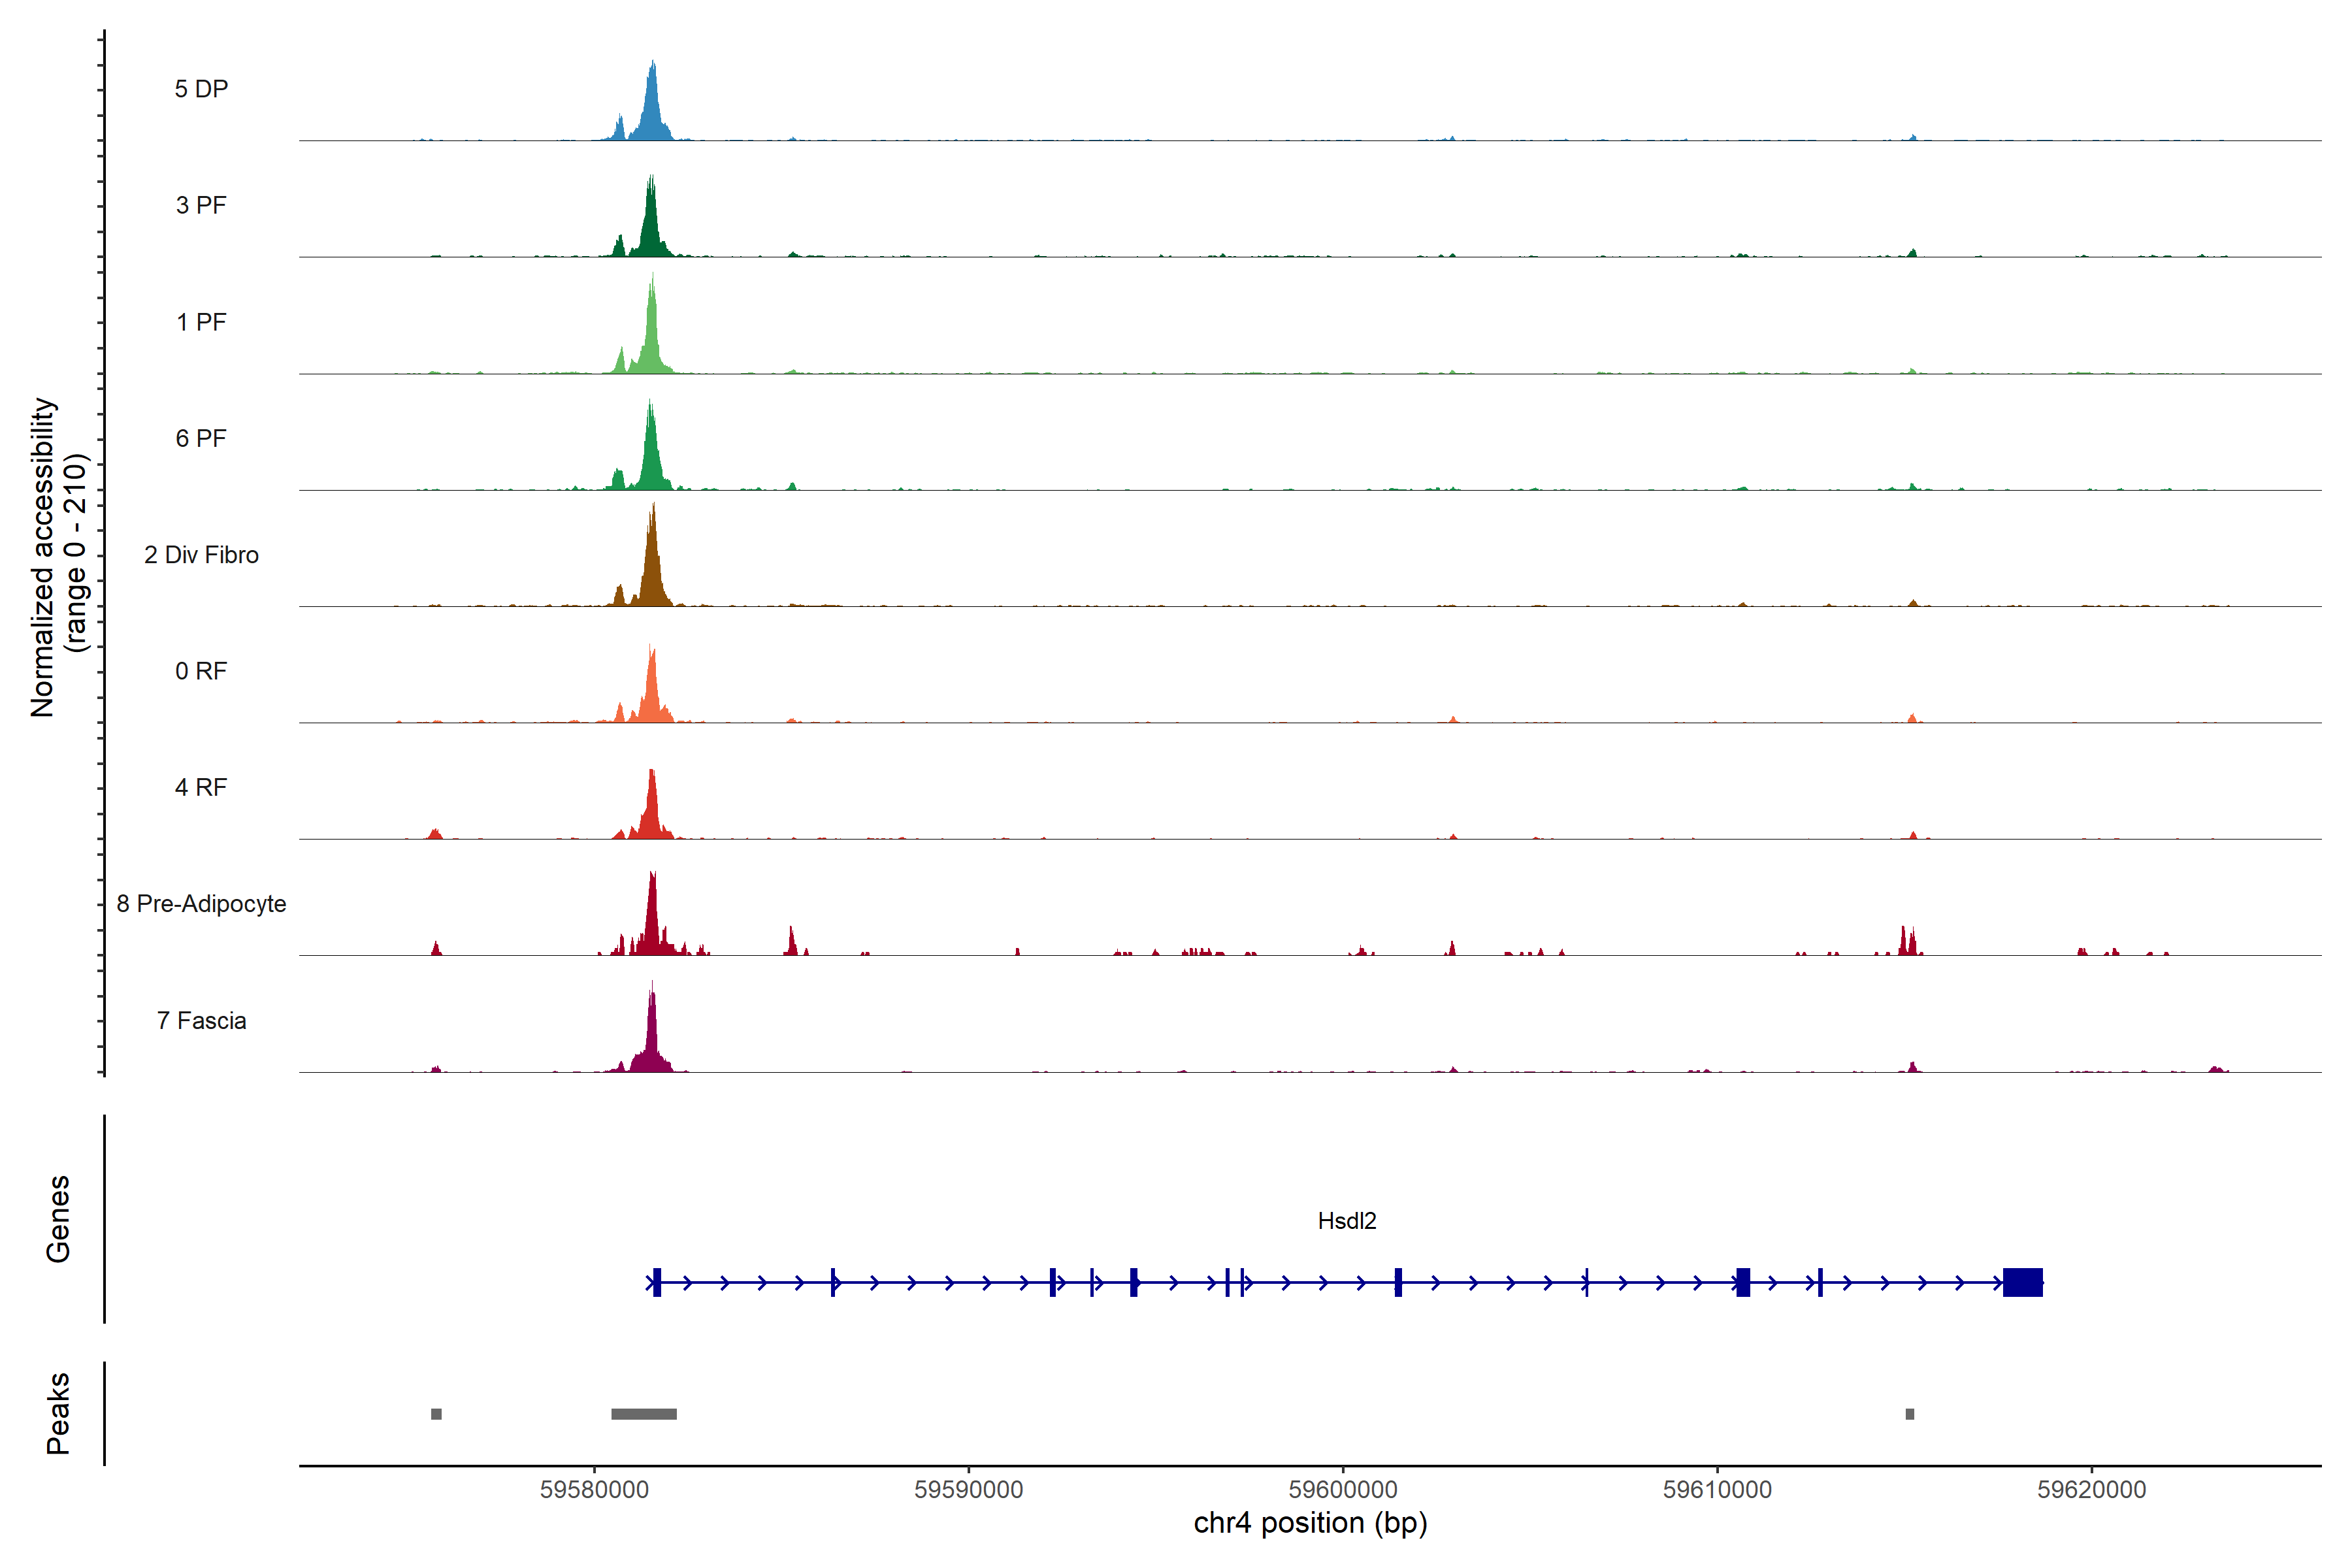Click the chr4 position (bp) axis title
This screenshot has height=1568, width=2352.
(x=1310, y=1523)
